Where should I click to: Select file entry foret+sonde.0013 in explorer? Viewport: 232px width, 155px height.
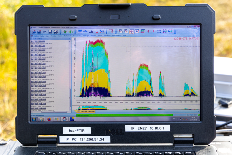click(x=42, y=66)
